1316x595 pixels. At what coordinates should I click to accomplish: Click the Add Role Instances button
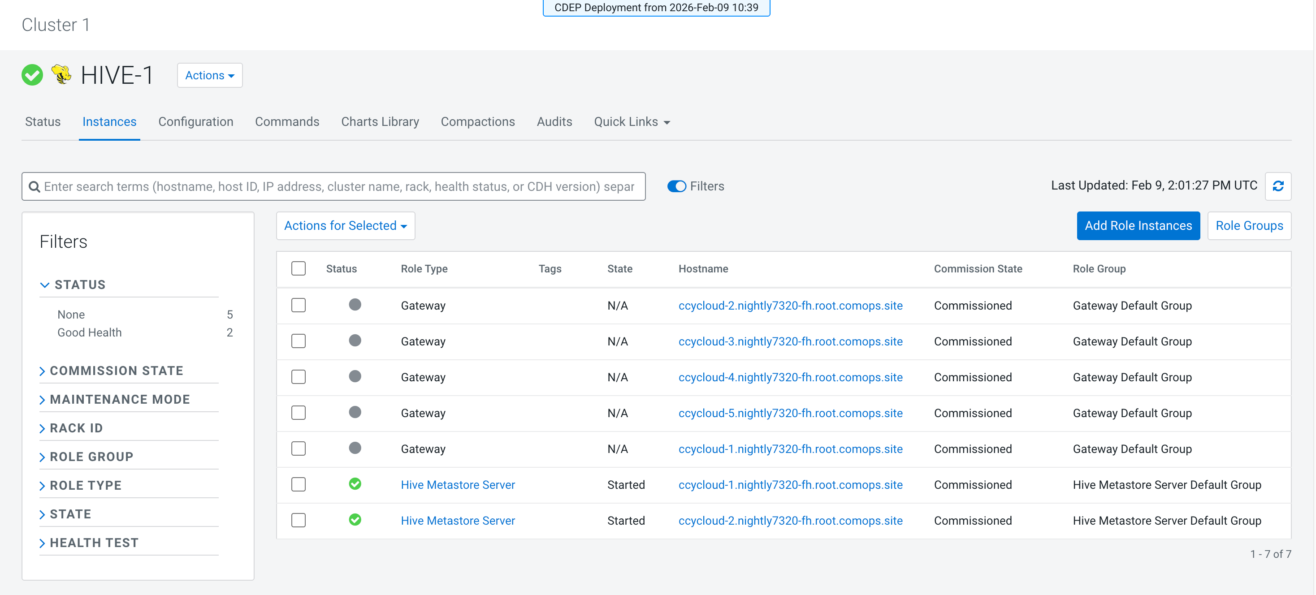[1138, 226]
